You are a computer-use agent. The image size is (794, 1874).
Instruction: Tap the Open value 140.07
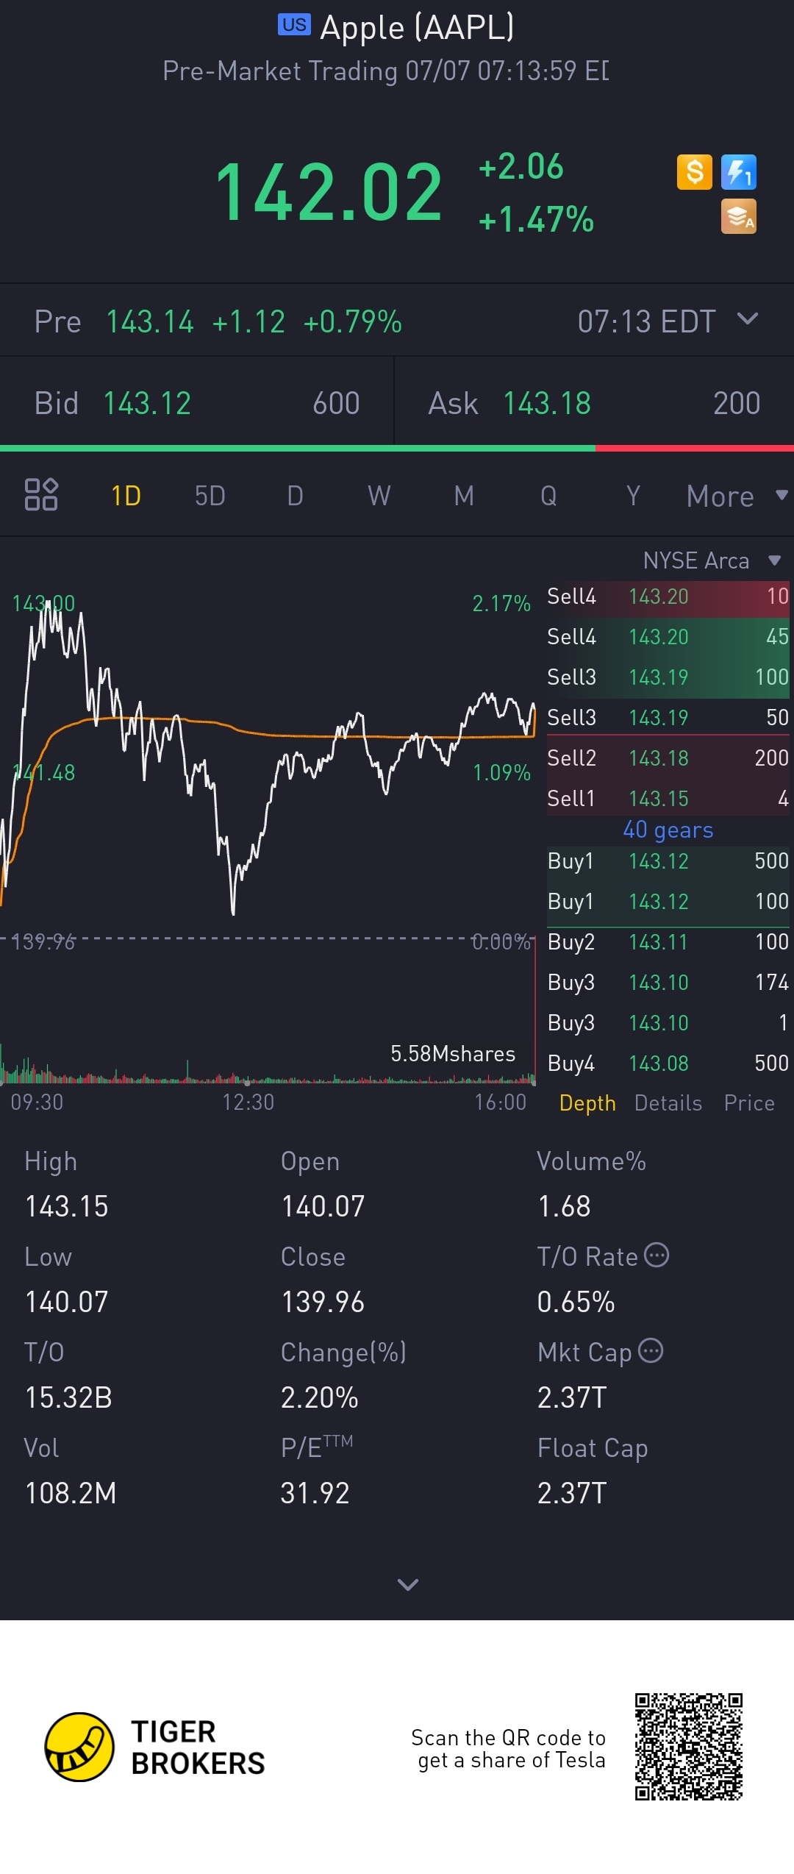tap(323, 1206)
